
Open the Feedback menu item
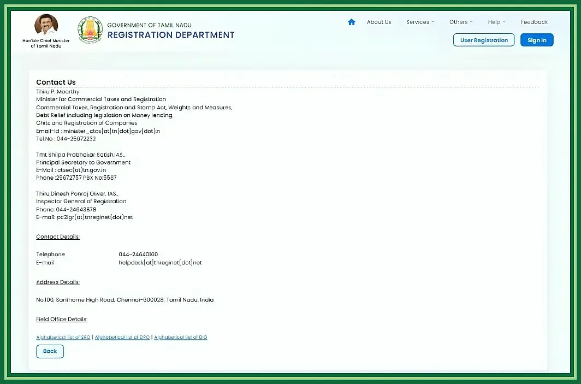[534, 22]
